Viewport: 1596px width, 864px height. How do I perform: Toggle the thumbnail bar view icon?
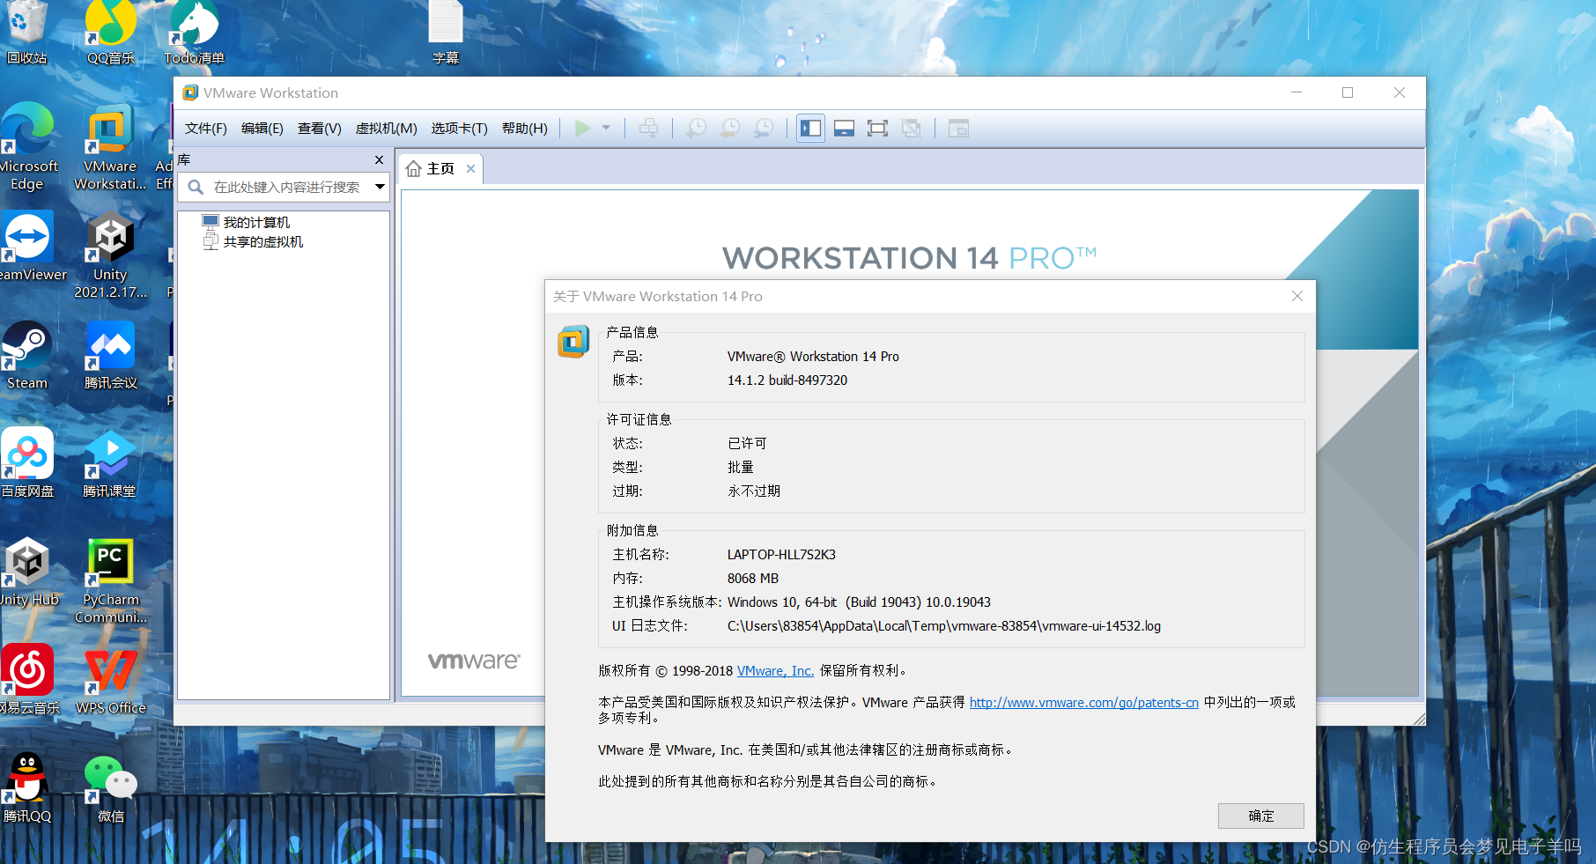click(x=844, y=129)
